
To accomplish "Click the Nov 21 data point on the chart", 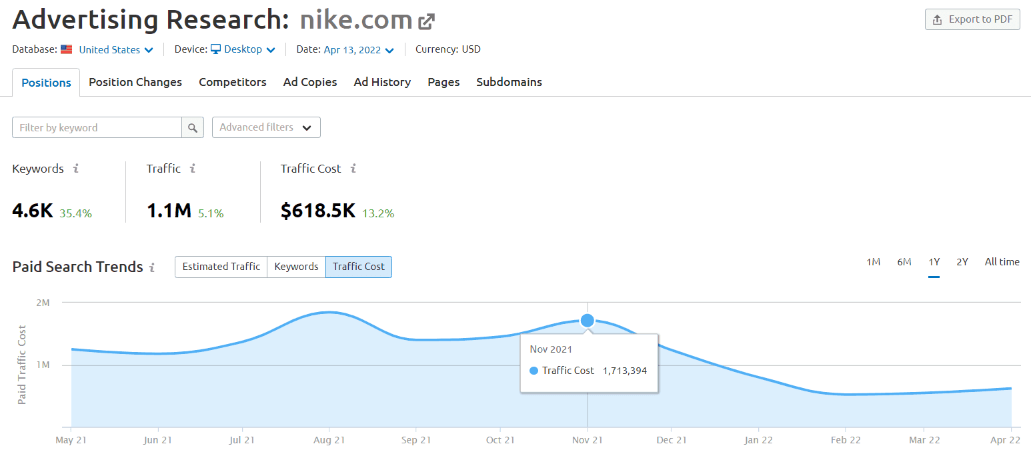I will [587, 320].
